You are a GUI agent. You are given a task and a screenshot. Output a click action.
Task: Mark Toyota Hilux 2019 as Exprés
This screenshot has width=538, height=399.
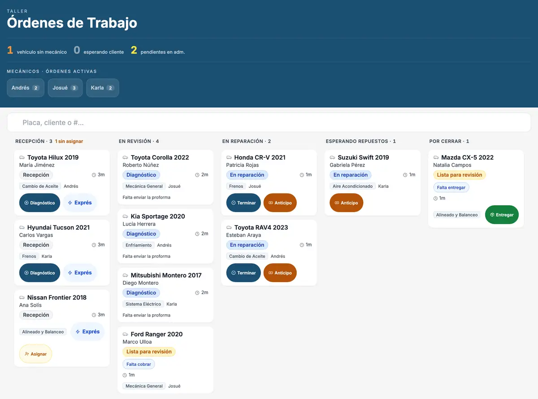[x=80, y=203]
